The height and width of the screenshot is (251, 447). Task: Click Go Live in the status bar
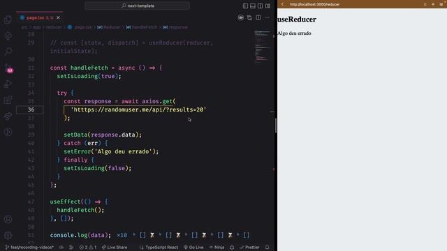[194, 248]
